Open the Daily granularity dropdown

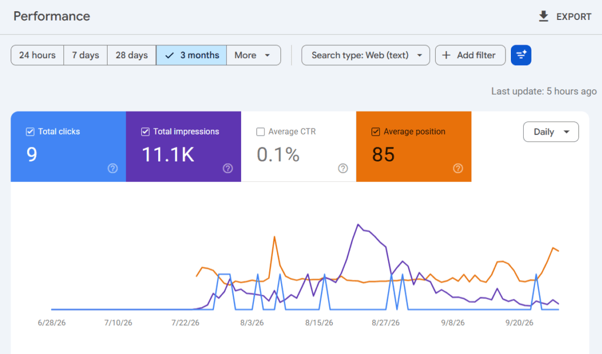pyautogui.click(x=551, y=132)
